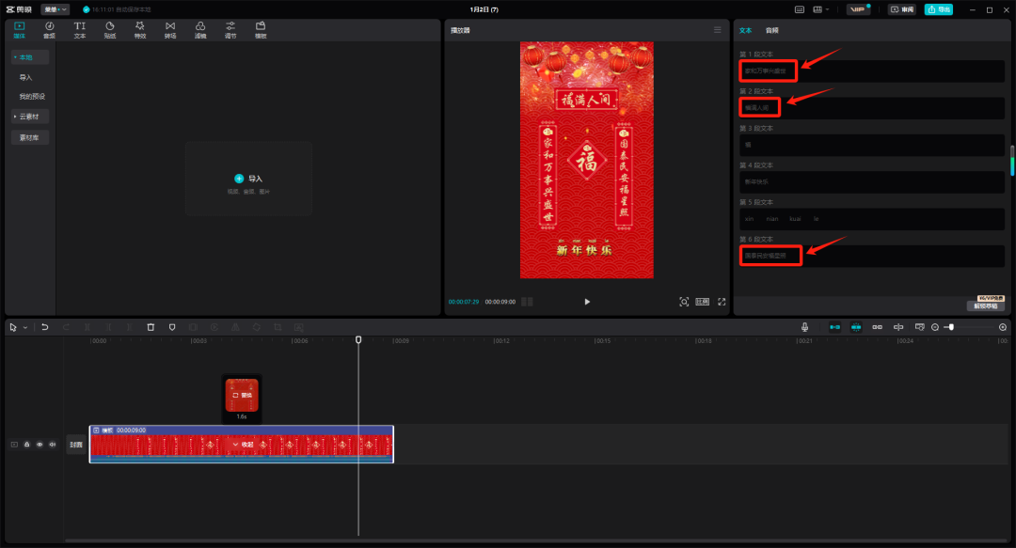The width and height of the screenshot is (1016, 548).
Task: Click the 导出 export button
Action: 938,9
